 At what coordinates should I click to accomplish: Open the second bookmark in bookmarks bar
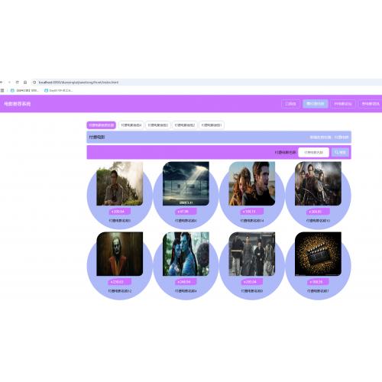click(x=59, y=90)
